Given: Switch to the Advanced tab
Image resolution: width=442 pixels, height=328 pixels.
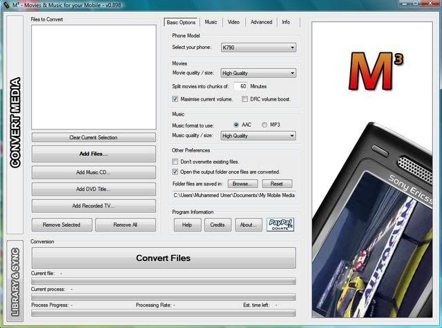Looking at the screenshot, I should tap(261, 22).
